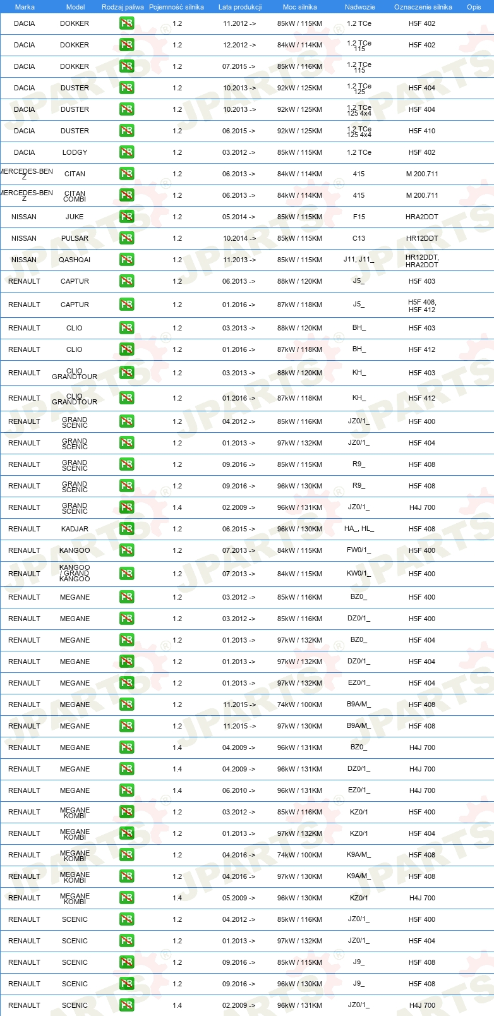Viewport: 494px width, 1016px height.
Task: Click petrol icon in Renault Captur 01.2016 row
Action: tap(126, 305)
